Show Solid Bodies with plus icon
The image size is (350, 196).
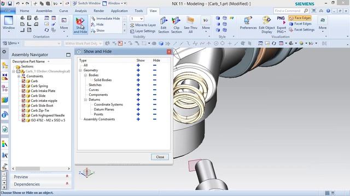[x=138, y=80]
